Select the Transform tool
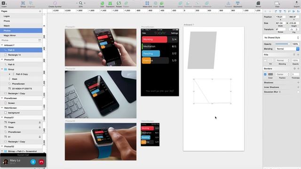Image resolution: width=301 pixels, height=169 pixels. (110, 3)
